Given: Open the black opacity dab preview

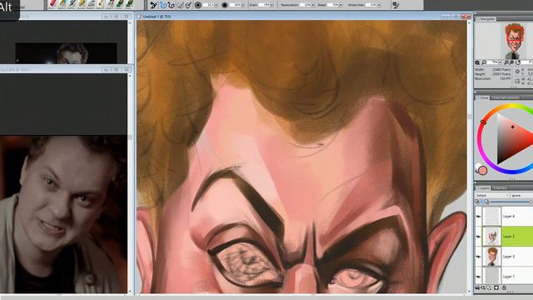Looking at the screenshot, I should pos(224,5).
